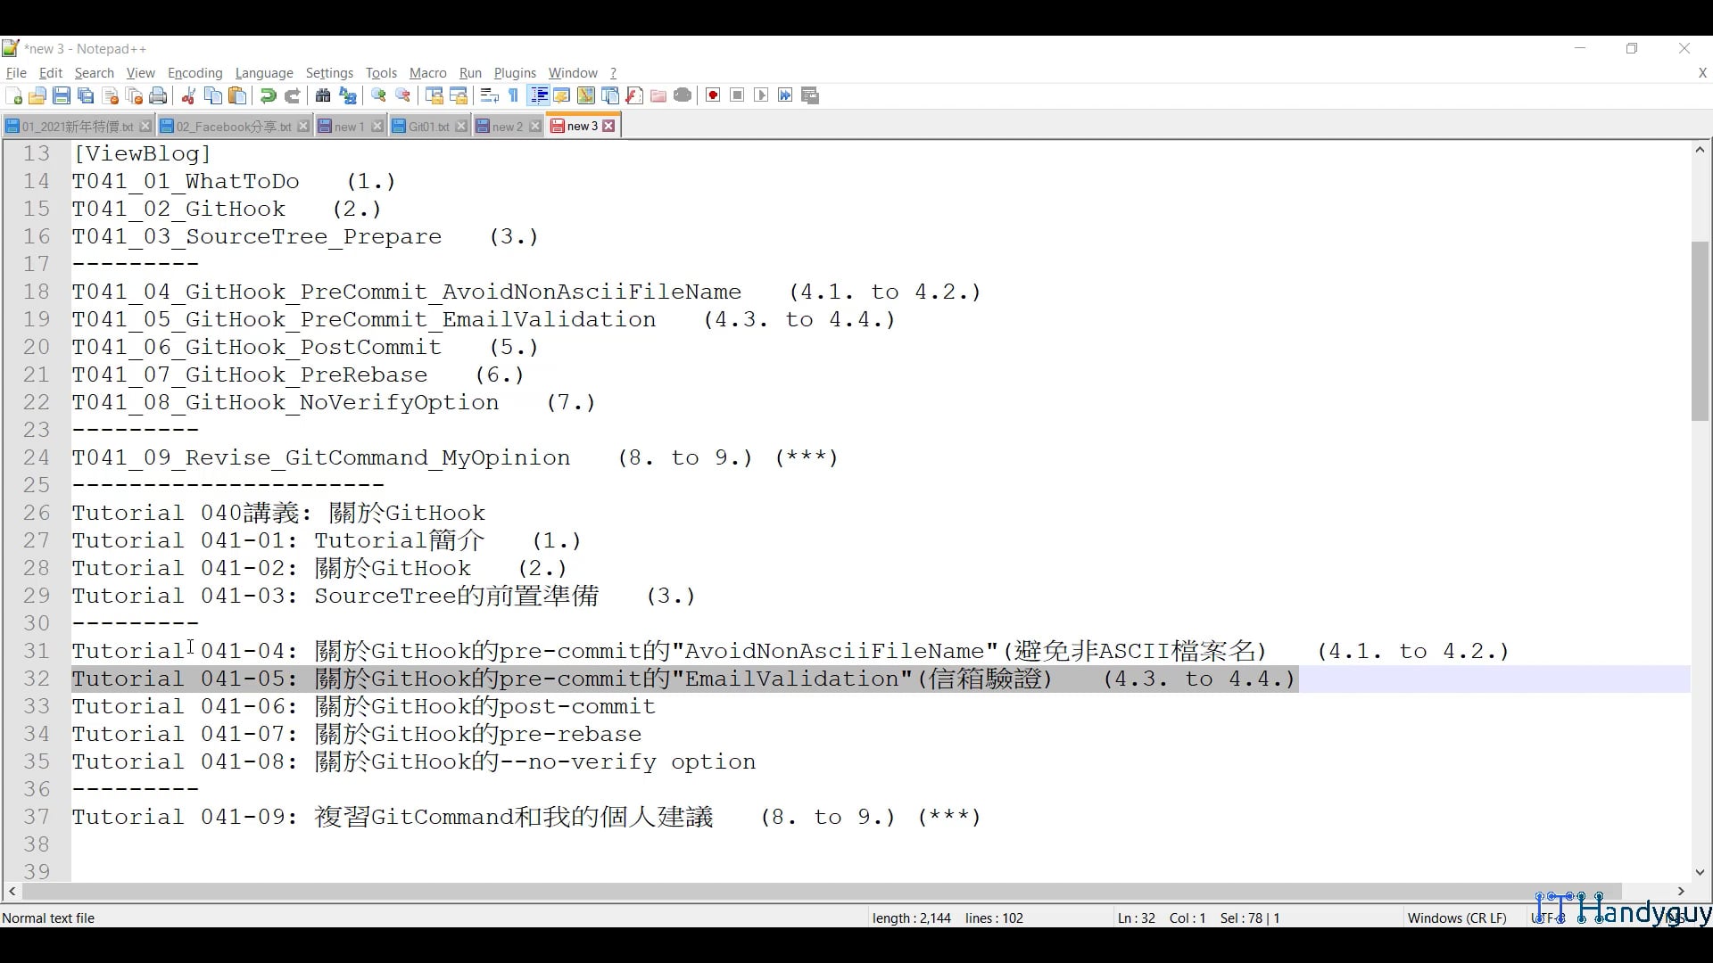Click the Print toolbar icon
This screenshot has width=1713, height=963.
click(158, 95)
